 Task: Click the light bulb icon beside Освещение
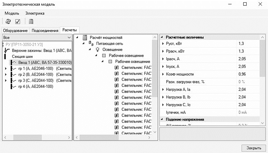98,50
